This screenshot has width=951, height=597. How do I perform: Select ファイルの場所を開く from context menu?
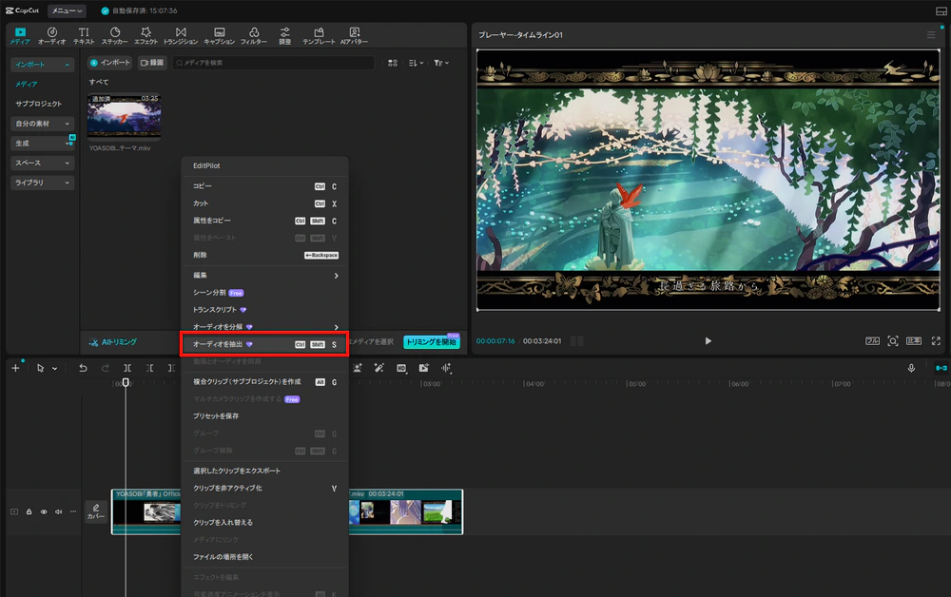pyautogui.click(x=265, y=557)
